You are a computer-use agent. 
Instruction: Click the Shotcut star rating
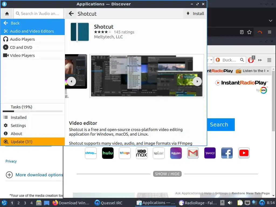coord(102,32)
